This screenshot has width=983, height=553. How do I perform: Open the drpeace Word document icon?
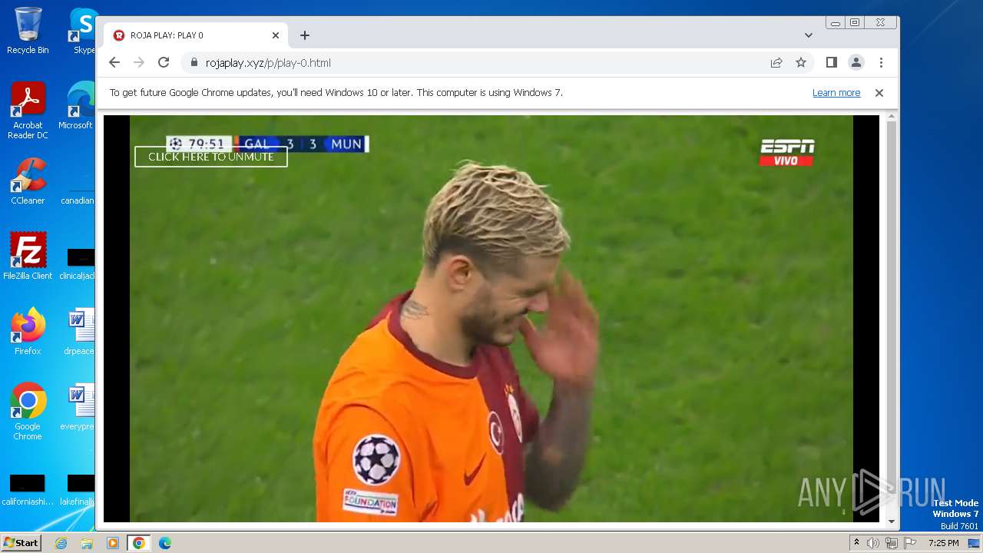(x=79, y=332)
